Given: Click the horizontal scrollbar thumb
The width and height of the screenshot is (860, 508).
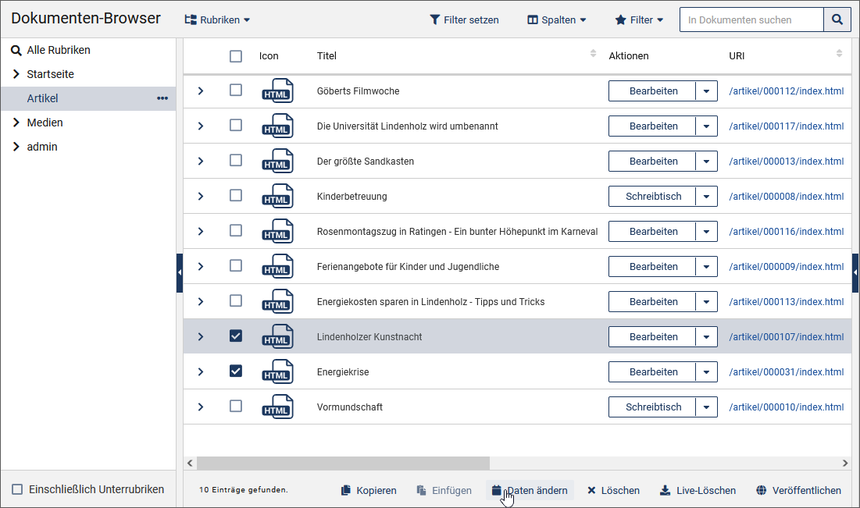Looking at the screenshot, I should coord(344,463).
